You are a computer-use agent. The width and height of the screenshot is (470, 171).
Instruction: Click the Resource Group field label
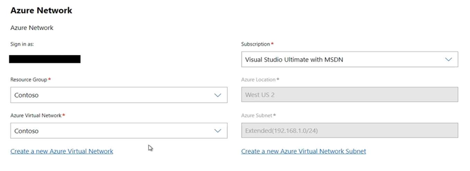(x=29, y=80)
